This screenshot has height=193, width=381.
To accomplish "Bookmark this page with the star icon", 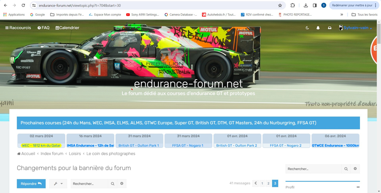I will tap(280, 5).
